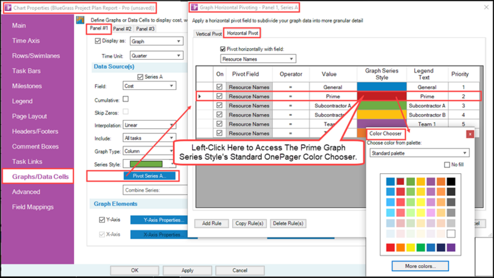Open the Field Cost dropdown
The image size is (494, 278).
[149, 86]
